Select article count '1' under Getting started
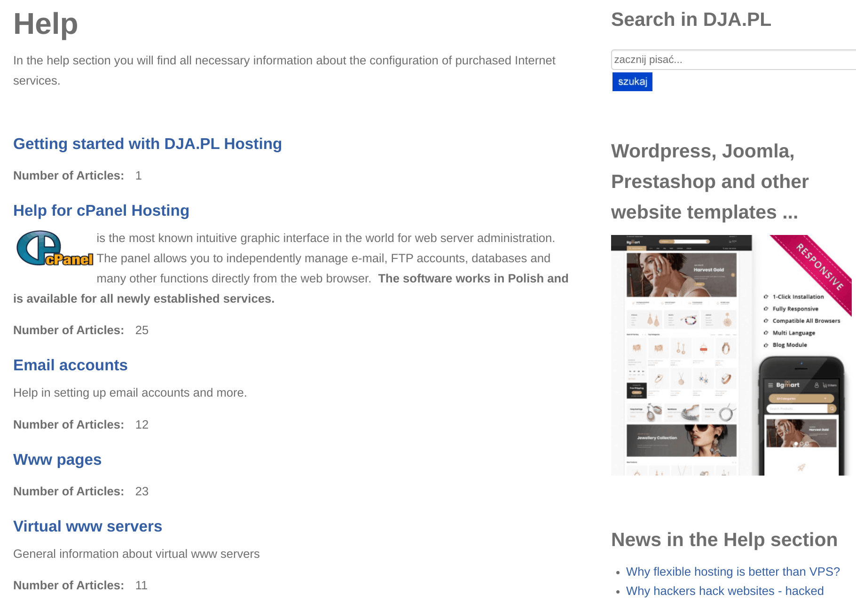 pyautogui.click(x=138, y=176)
